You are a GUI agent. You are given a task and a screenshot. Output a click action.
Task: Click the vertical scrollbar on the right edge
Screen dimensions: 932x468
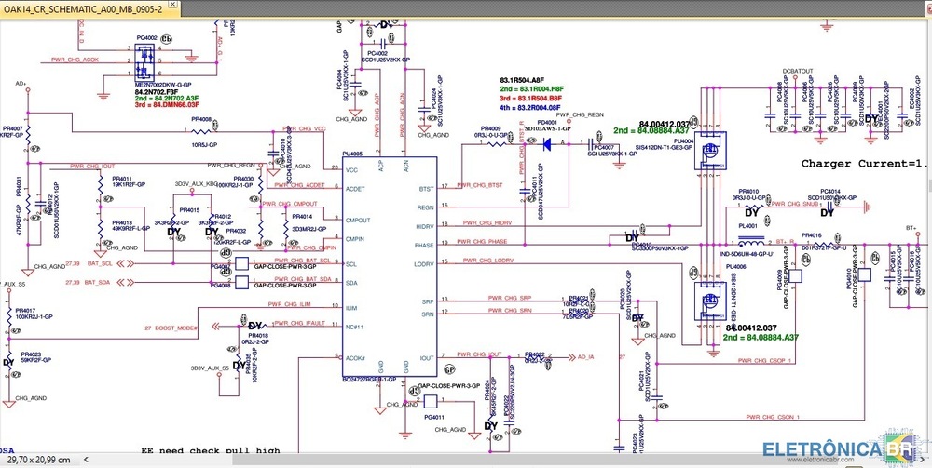pos(926,233)
